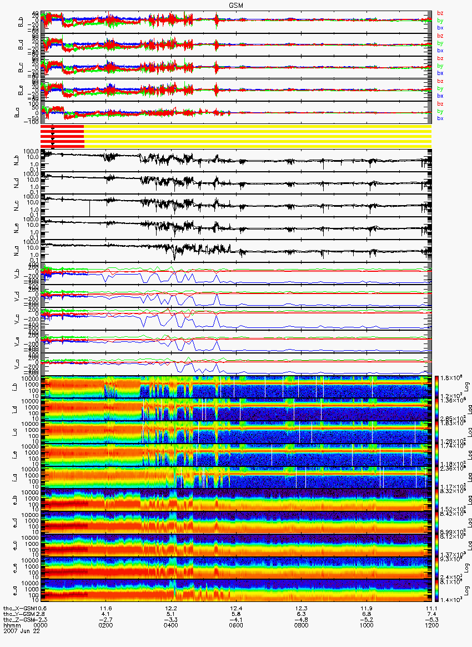Click the 1200 time tick label
Image resolution: width=472 pixels, height=647 pixels.
(431, 625)
